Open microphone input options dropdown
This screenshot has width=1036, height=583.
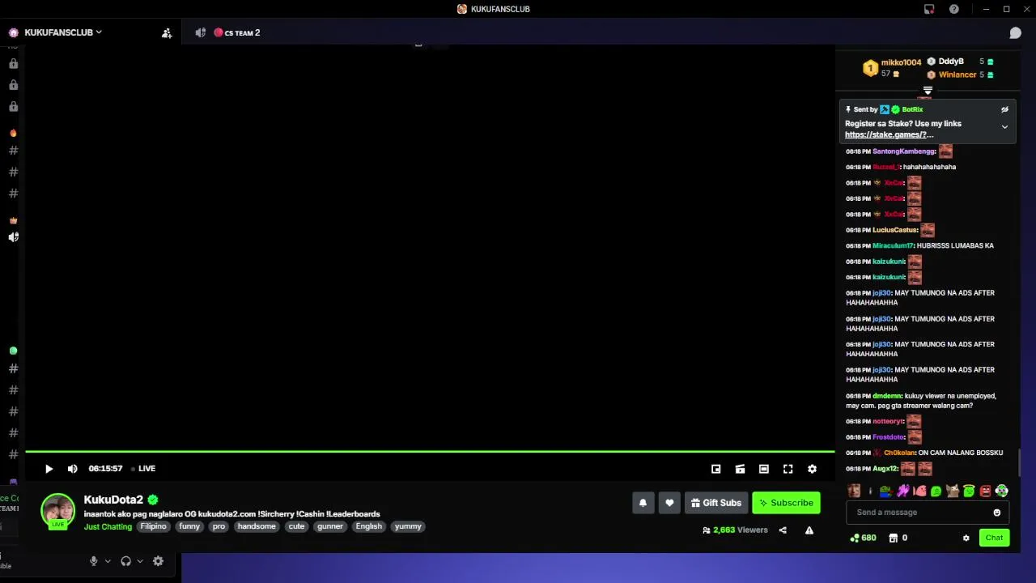coord(108,561)
